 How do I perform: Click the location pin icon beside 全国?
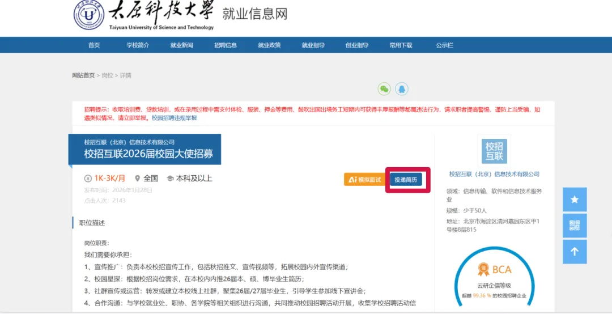click(x=137, y=179)
